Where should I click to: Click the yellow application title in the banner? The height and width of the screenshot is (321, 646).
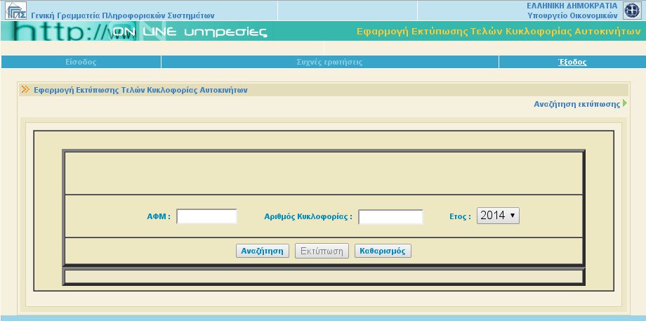click(499, 32)
